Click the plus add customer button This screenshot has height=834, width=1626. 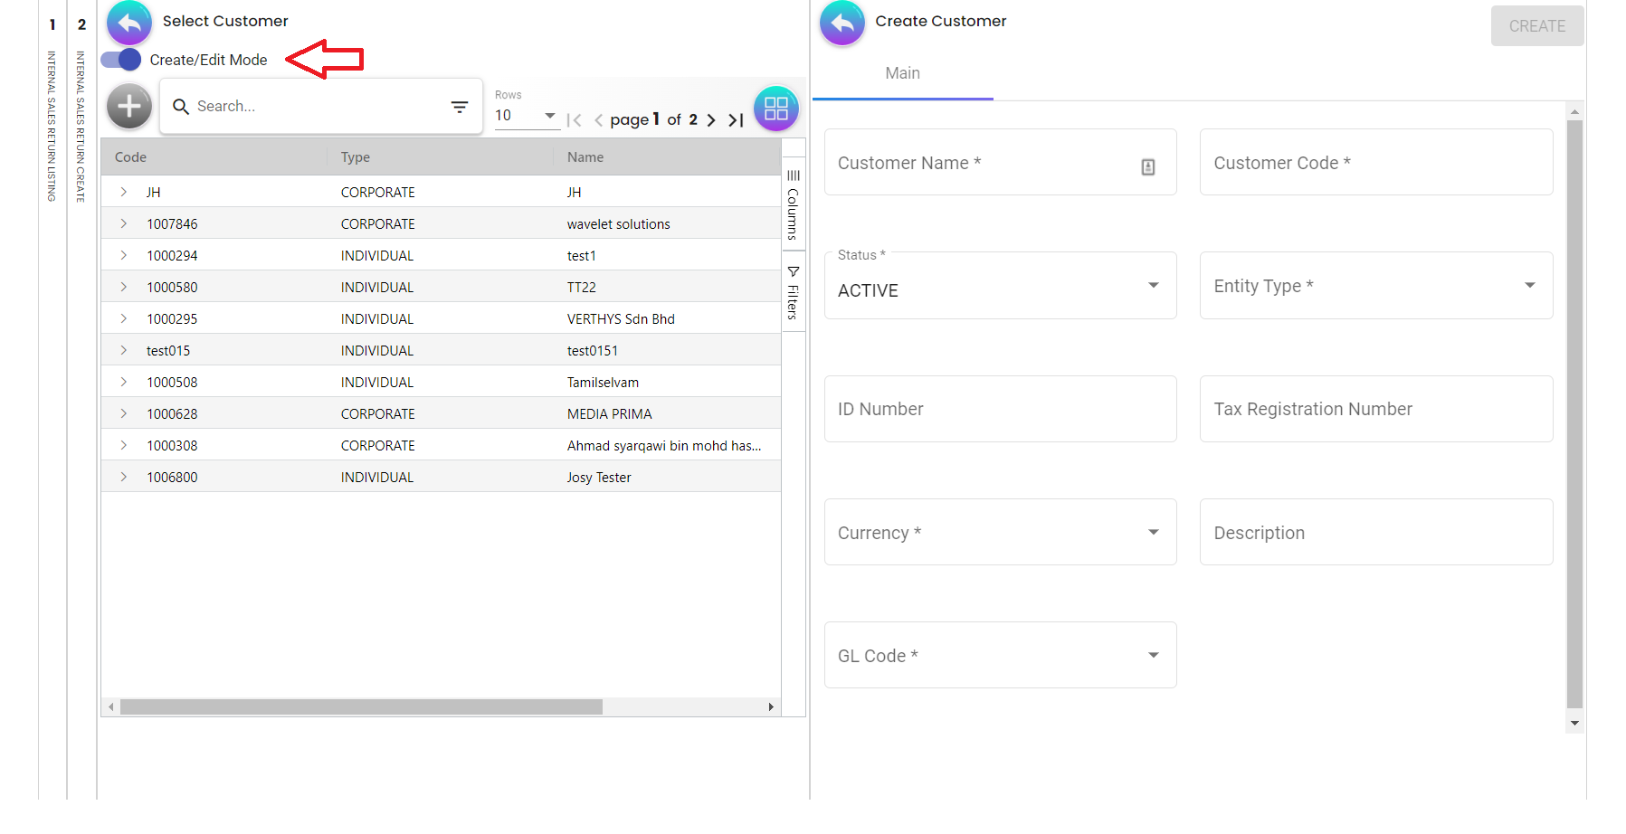[129, 107]
